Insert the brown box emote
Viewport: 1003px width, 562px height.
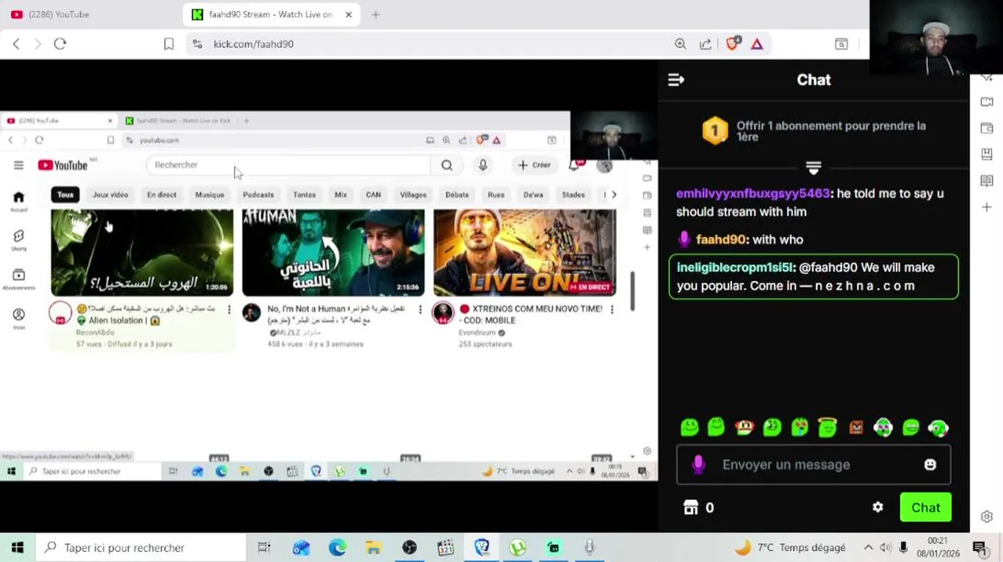coord(856,427)
